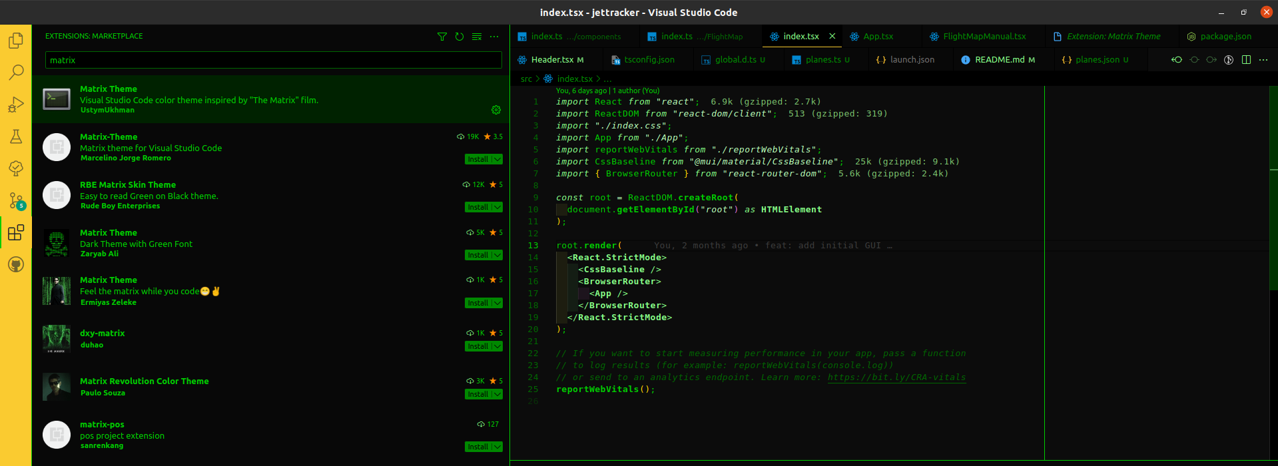Install Matrix Revolution Color Theme
Screen dimensions: 1278x466
[478, 394]
